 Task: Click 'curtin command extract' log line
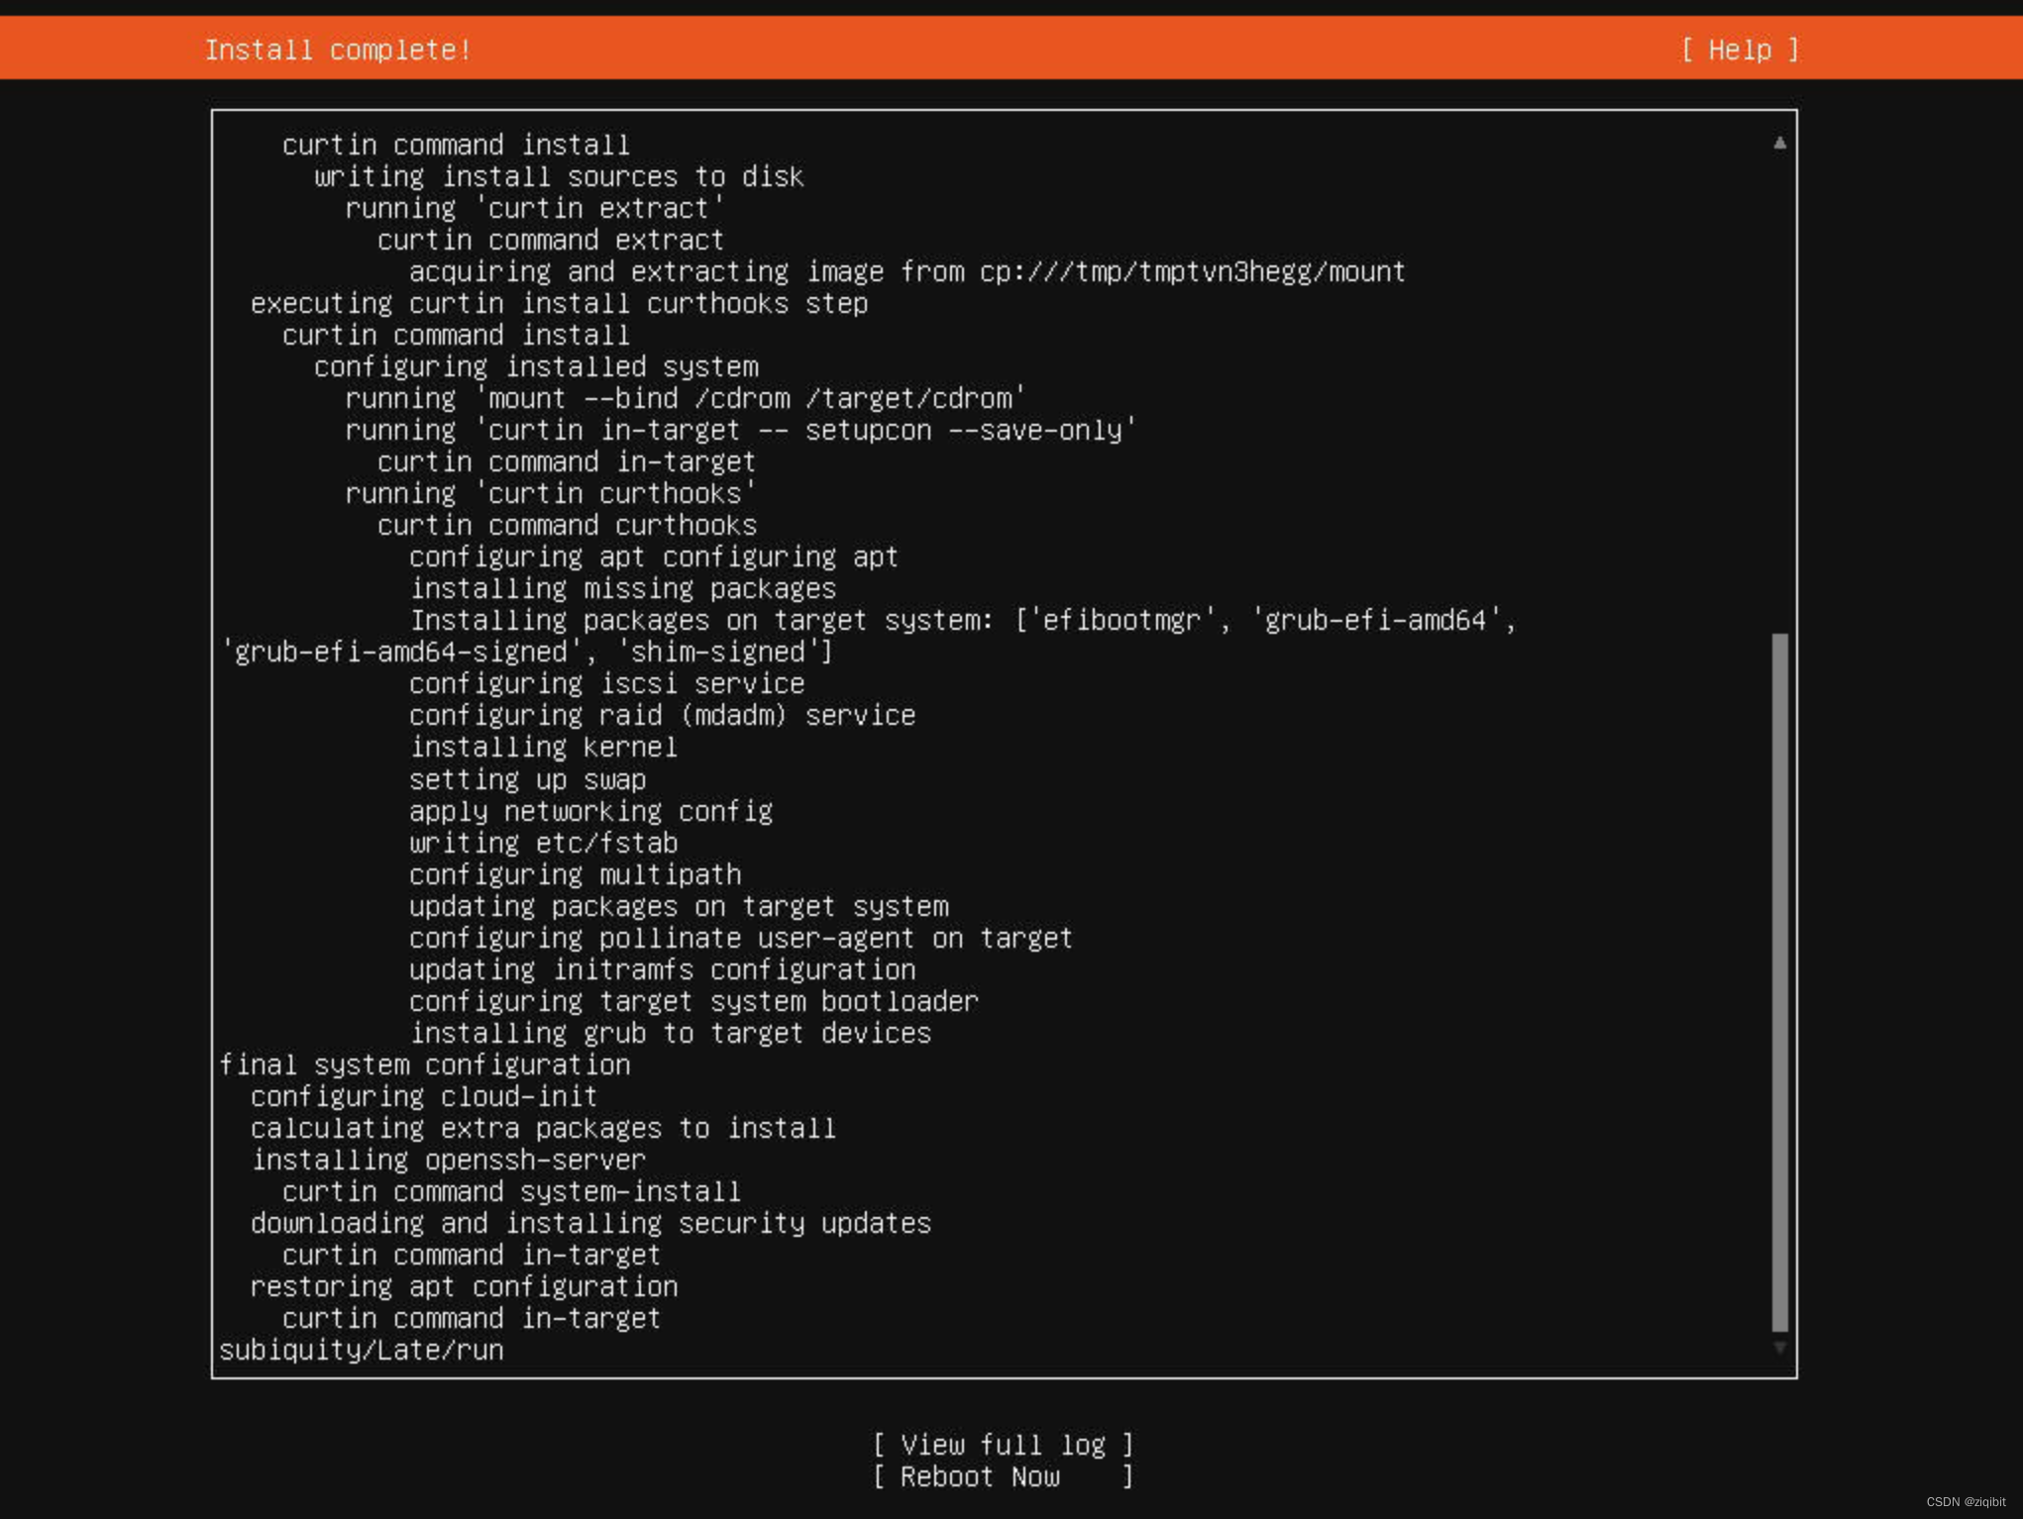[x=551, y=240]
